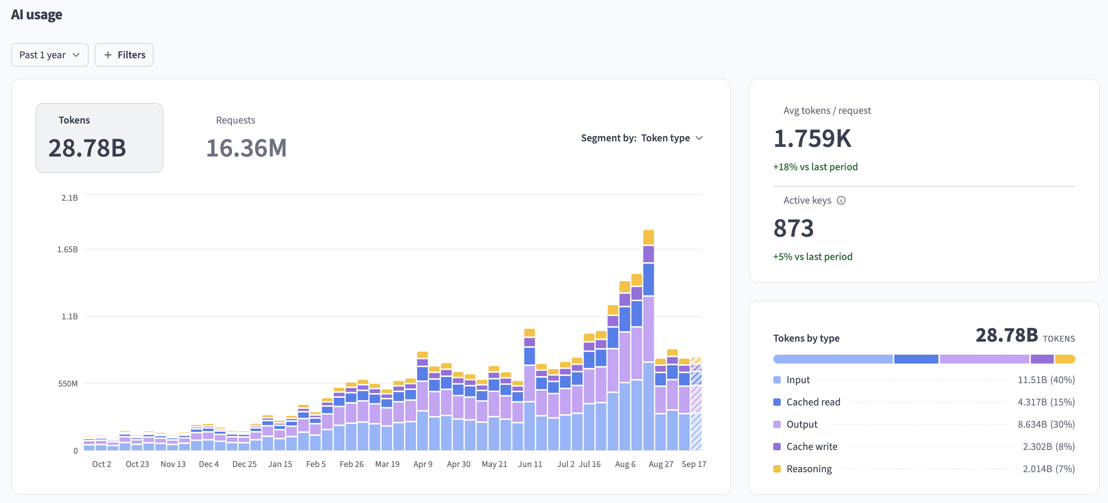Click the Reasoning segment of the stacked summary bar
The image size is (1108, 503).
pyautogui.click(x=1065, y=359)
